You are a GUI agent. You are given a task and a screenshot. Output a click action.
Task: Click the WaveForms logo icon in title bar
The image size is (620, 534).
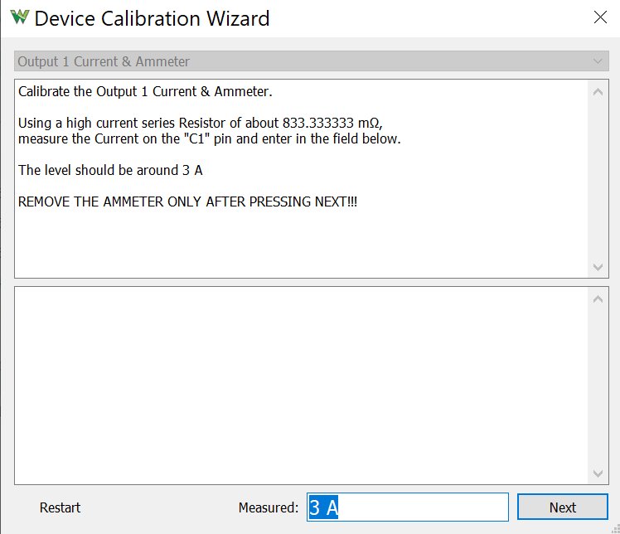pyautogui.click(x=20, y=17)
